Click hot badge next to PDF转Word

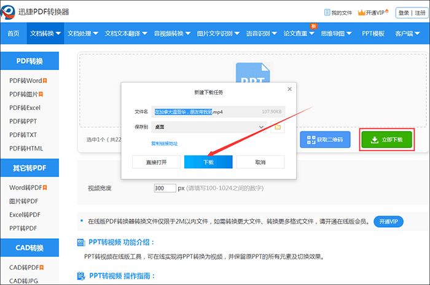click(x=45, y=80)
